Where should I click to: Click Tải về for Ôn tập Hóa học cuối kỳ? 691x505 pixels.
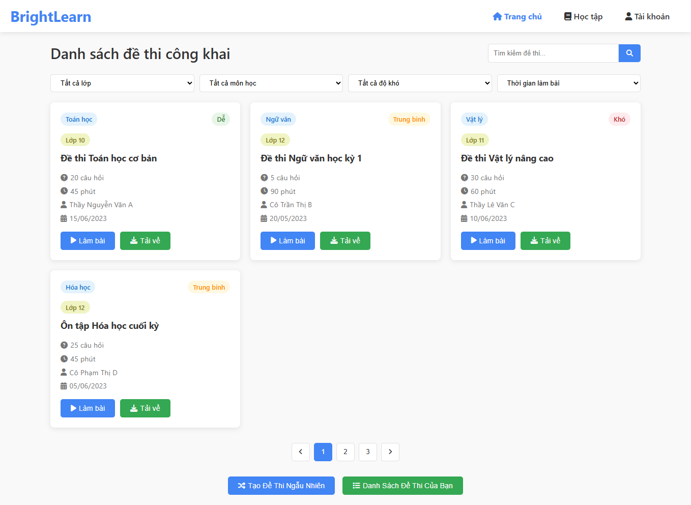[145, 408]
